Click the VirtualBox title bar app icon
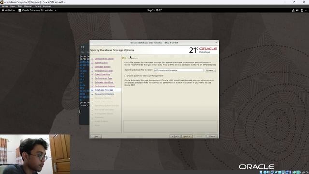The image size is (309, 174). [x=2, y=2]
